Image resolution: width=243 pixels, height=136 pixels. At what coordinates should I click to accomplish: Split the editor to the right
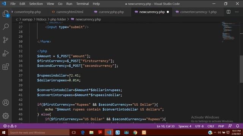point(229,12)
